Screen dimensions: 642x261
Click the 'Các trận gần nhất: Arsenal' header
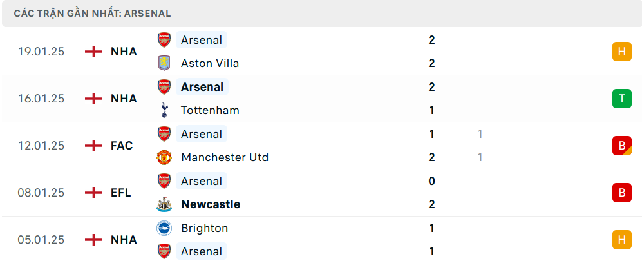coord(92,14)
